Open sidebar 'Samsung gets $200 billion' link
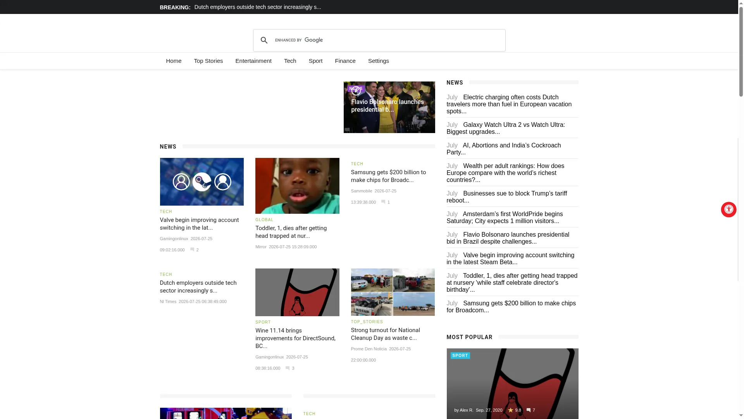Viewport: 744px width, 419px height. [x=512, y=306]
